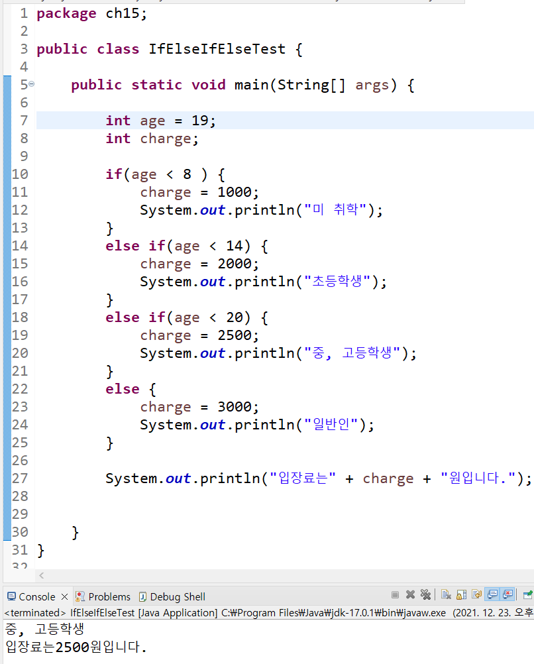Click the Problems tab icon
Viewport: 534px width, 664px height.
coord(80,596)
